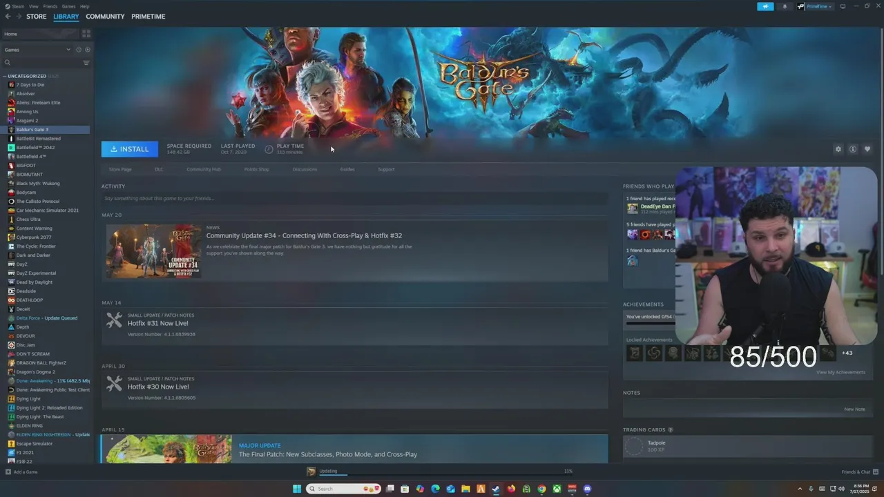884x497 pixels.
Task: Click Add a Game
Action: click(21, 472)
